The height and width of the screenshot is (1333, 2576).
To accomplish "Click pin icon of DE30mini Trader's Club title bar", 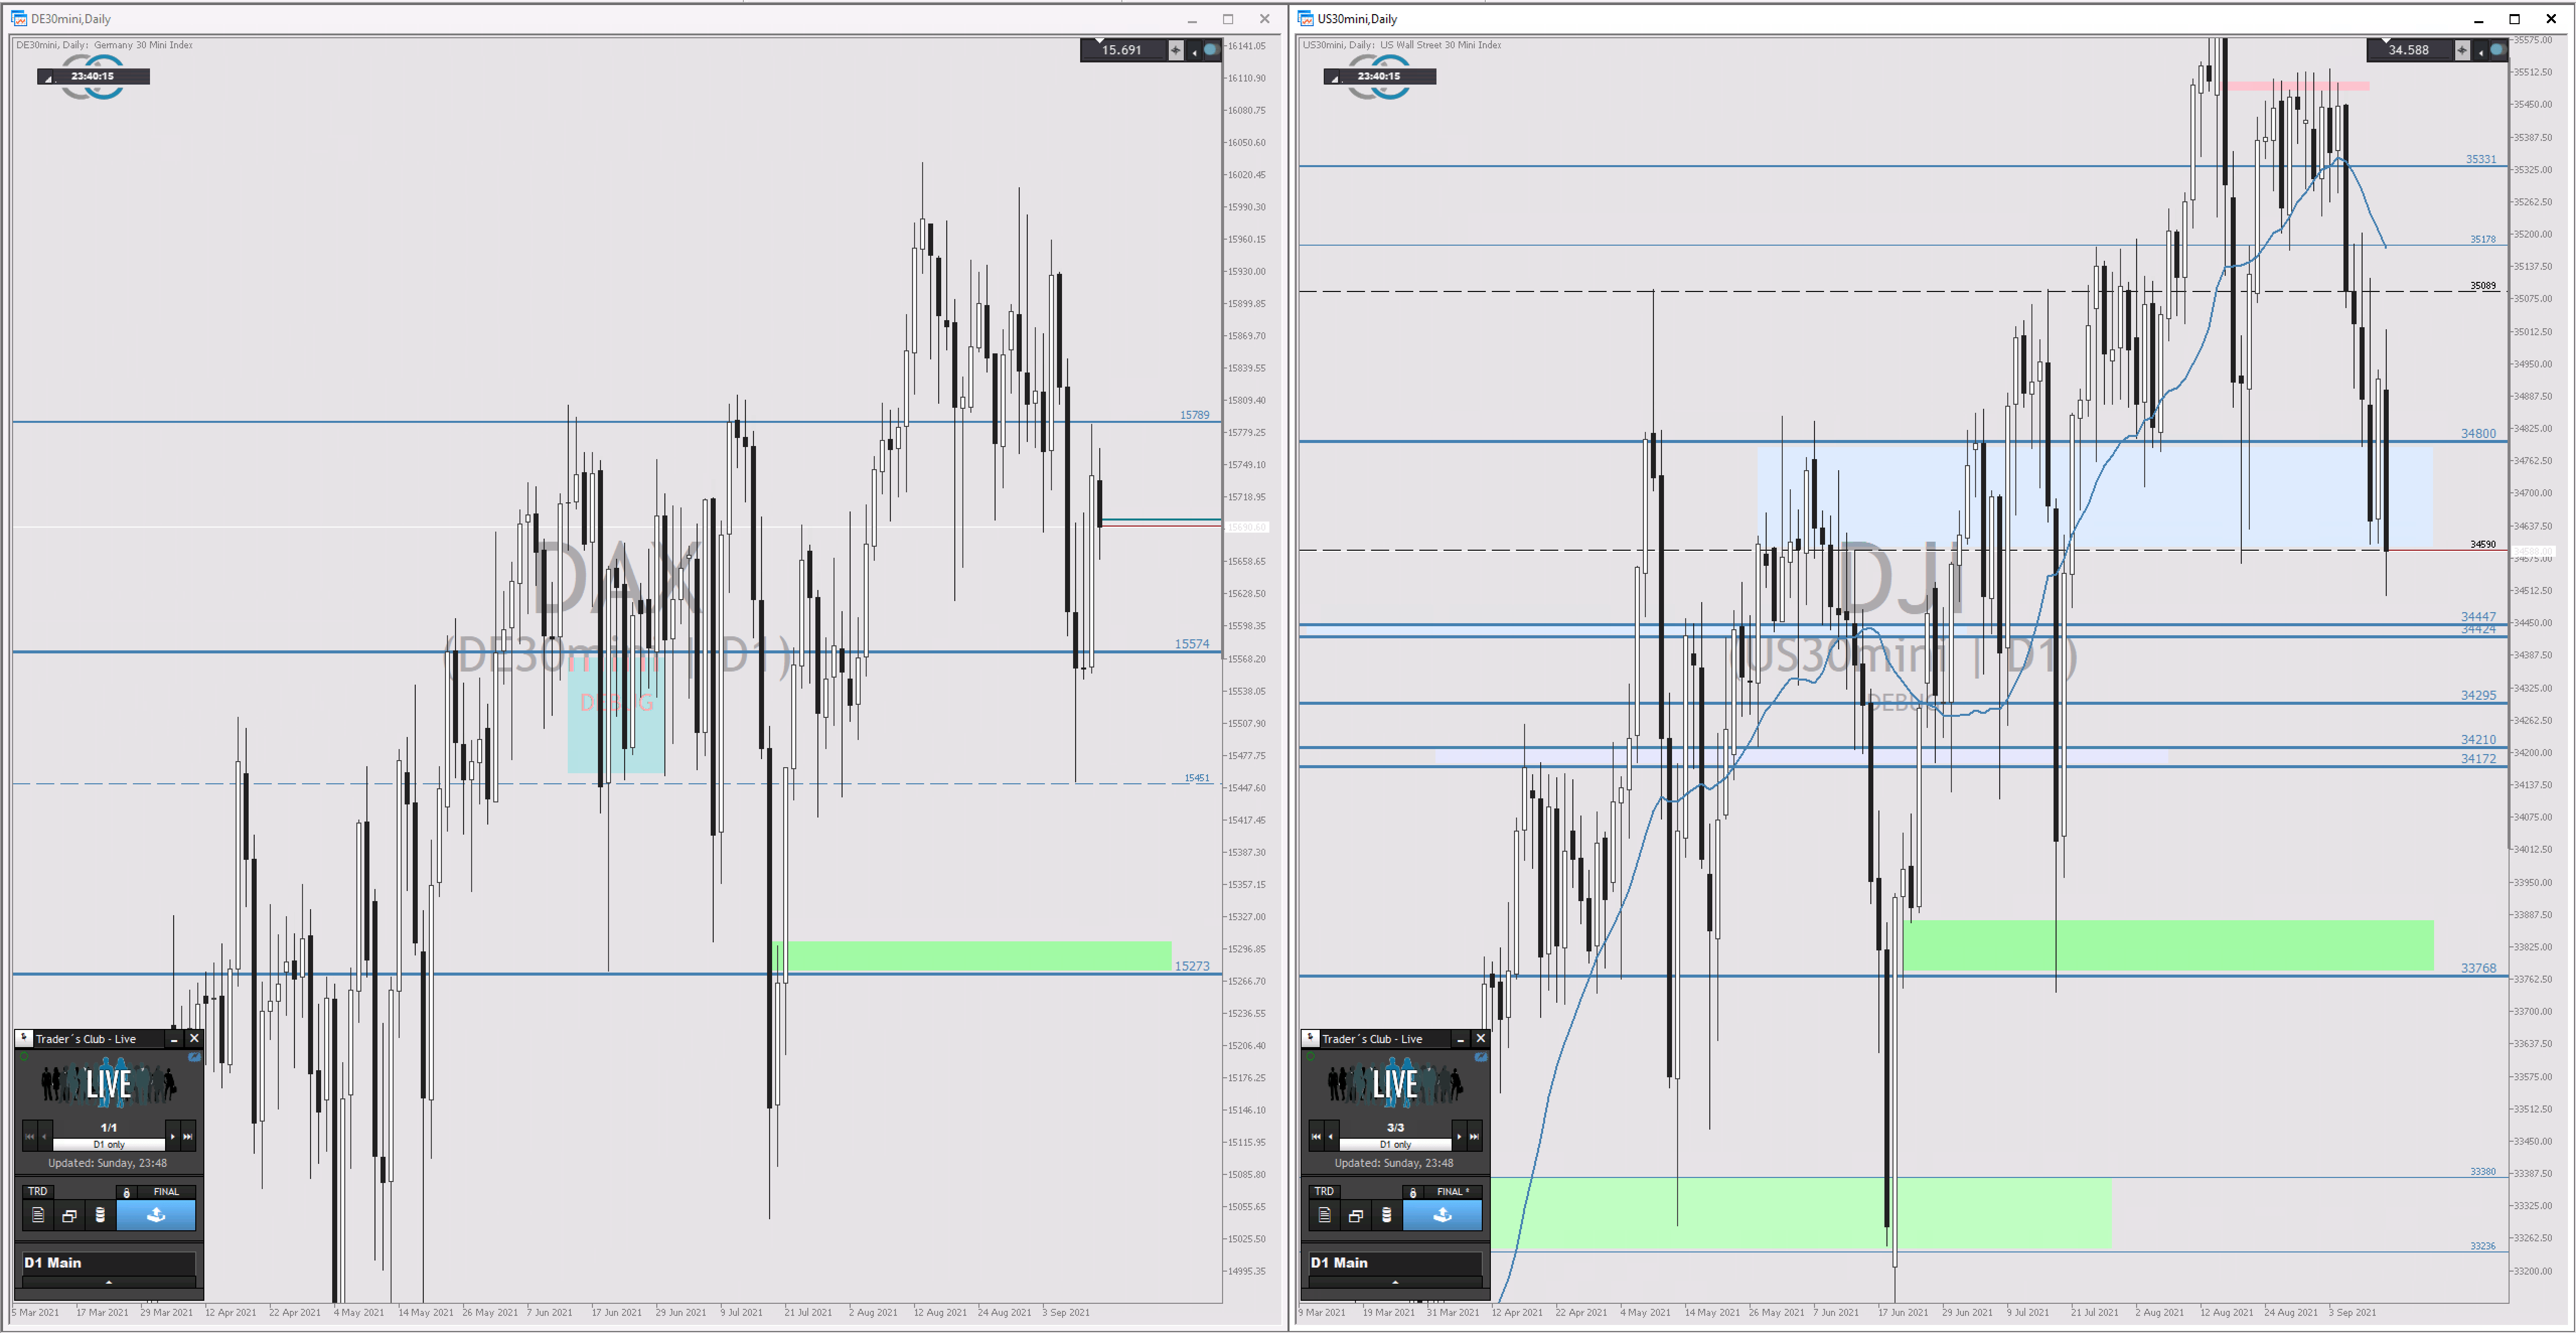I will [24, 1038].
